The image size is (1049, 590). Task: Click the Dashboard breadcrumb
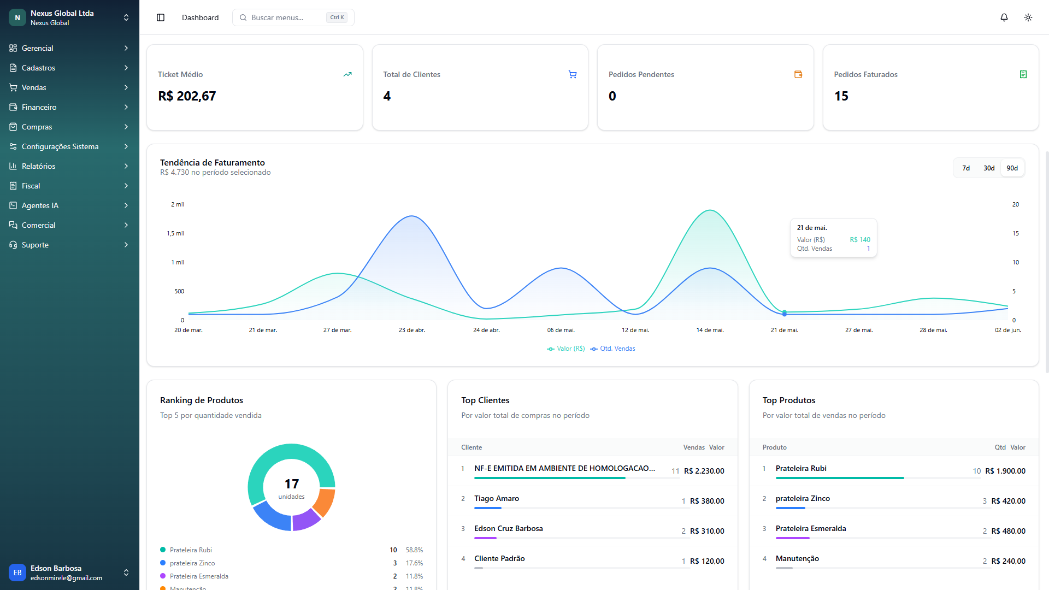(200, 17)
